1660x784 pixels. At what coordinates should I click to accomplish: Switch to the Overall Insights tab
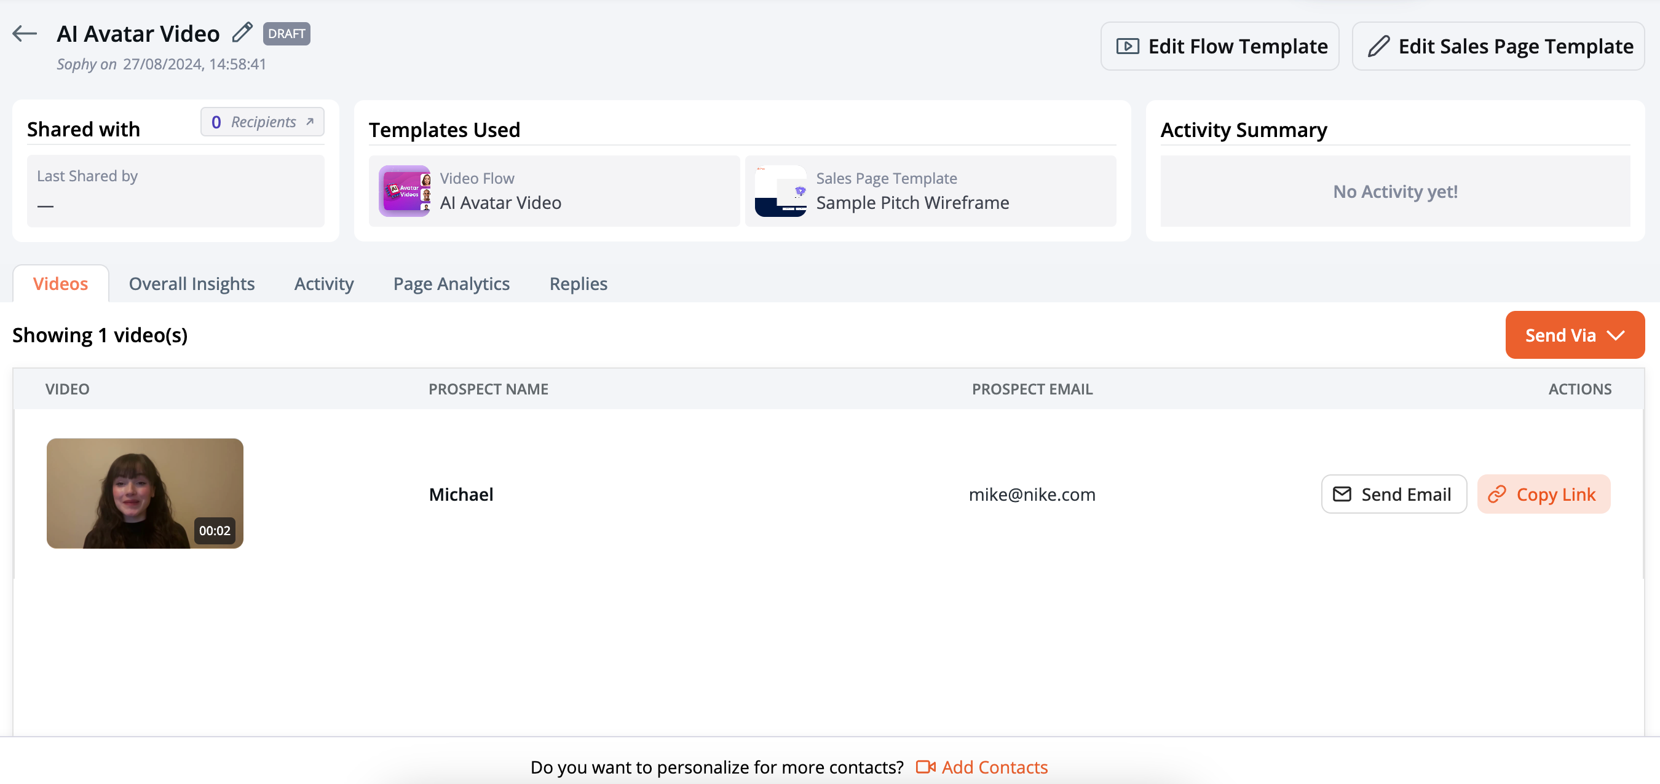pos(191,283)
